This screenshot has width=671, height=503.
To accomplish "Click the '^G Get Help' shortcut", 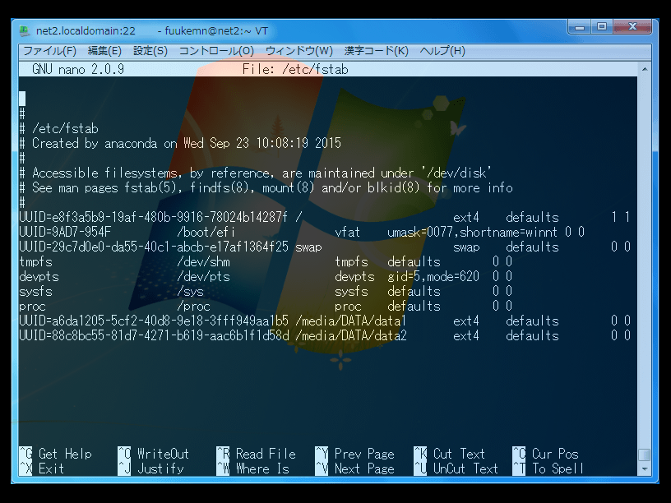I will coord(56,454).
